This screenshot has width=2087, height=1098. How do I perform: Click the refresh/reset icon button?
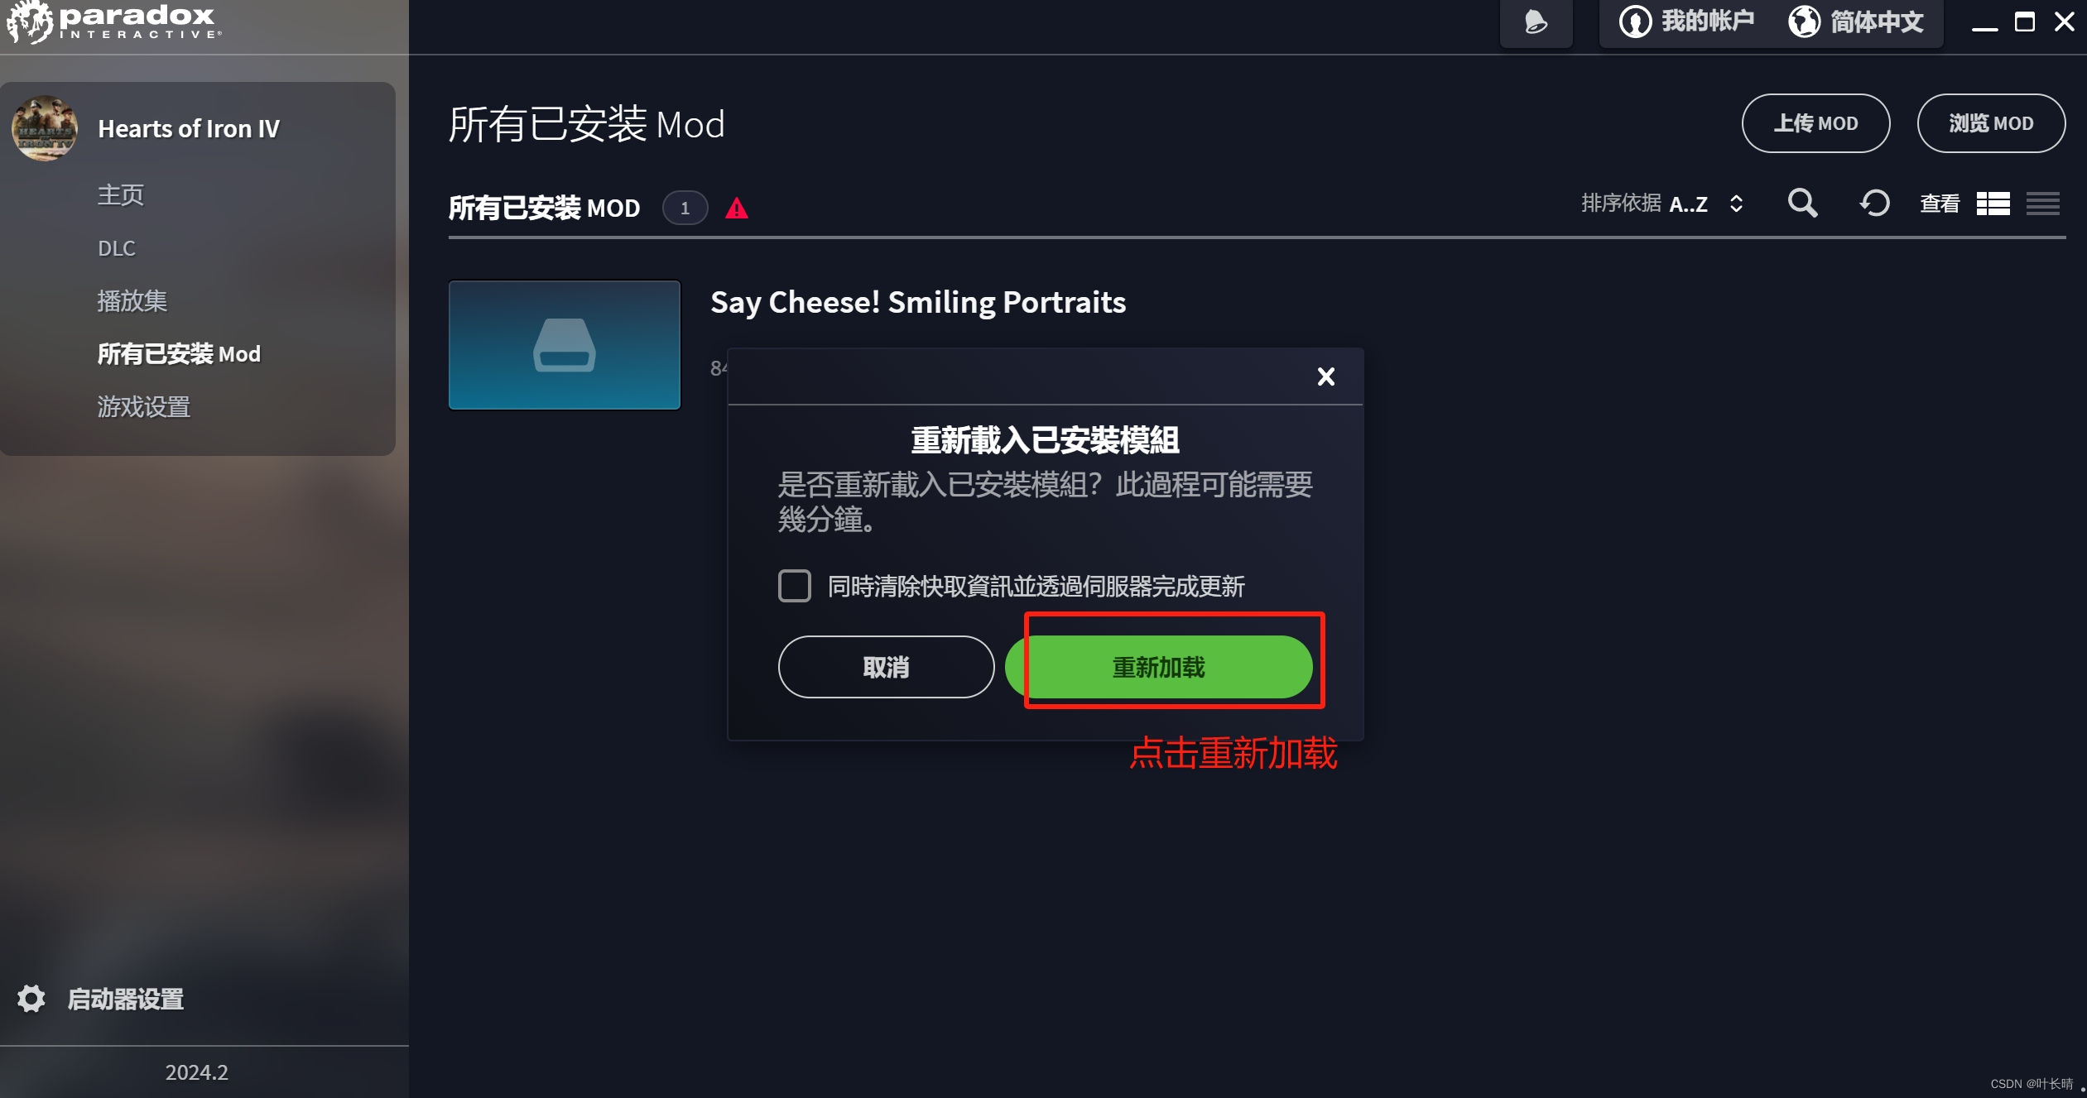pos(1873,205)
